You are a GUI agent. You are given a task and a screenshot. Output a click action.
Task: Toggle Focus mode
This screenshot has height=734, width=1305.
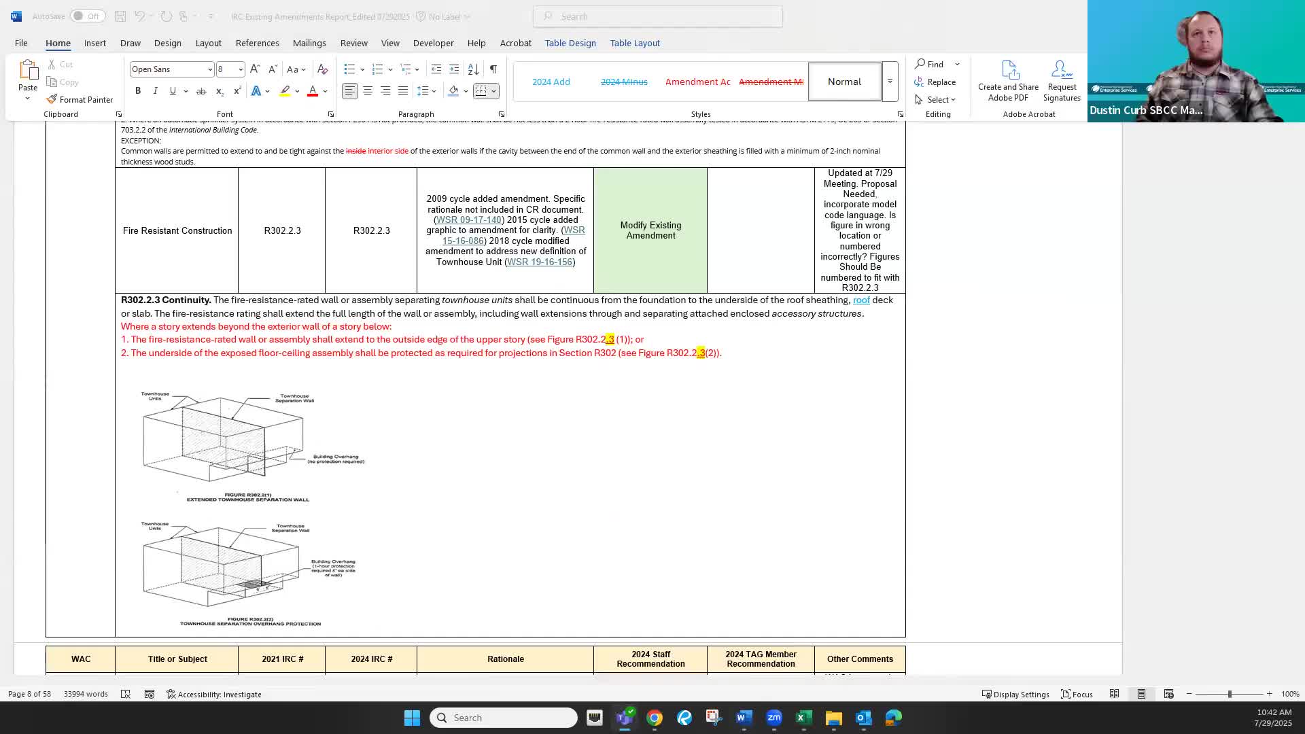tap(1077, 694)
